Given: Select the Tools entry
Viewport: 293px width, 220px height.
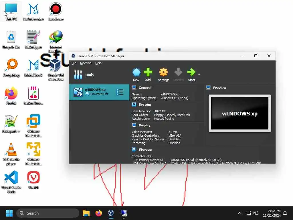Looking at the screenshot, I should (99, 75).
